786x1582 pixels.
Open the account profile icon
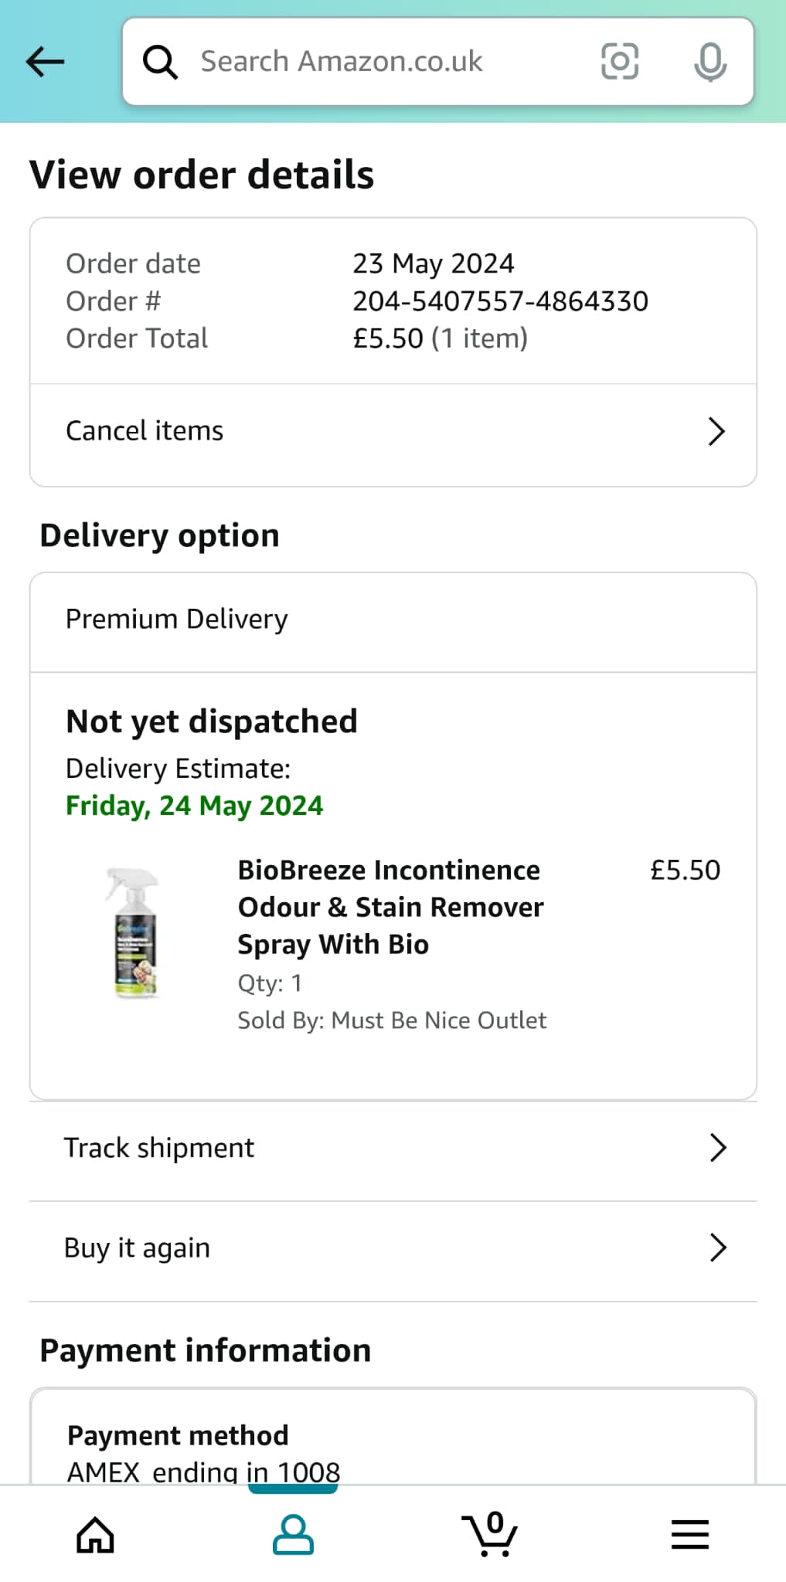294,1534
